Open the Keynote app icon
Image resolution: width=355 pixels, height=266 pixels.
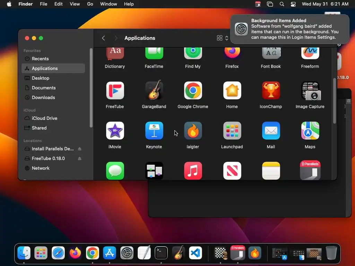[154, 131]
